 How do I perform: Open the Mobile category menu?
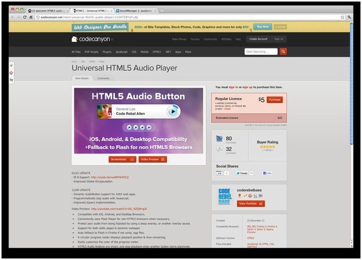pos(145,52)
